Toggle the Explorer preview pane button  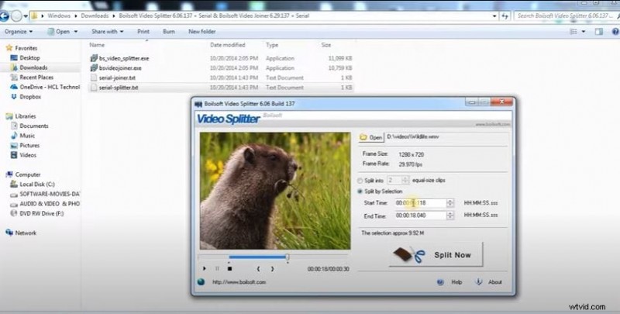599,32
